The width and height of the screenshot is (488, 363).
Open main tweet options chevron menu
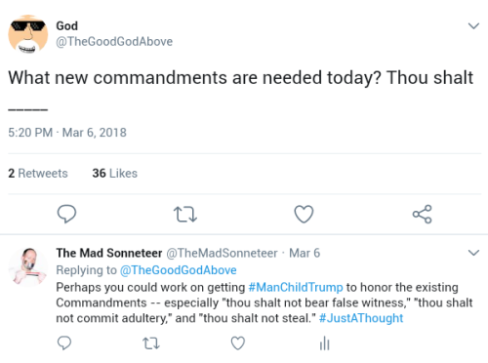pos(473,25)
